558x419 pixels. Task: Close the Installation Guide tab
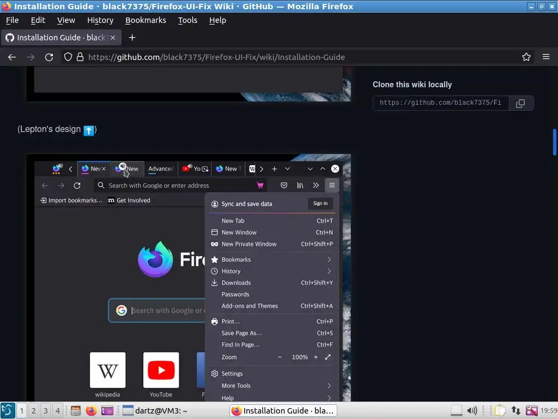[113, 38]
